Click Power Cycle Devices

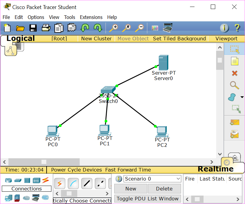click(76, 170)
